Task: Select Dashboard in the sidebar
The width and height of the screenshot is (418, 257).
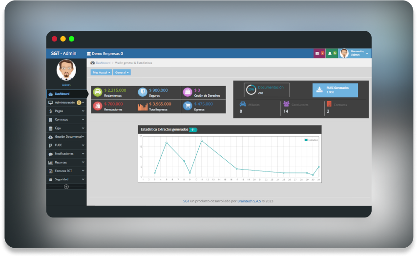Action: point(66,93)
